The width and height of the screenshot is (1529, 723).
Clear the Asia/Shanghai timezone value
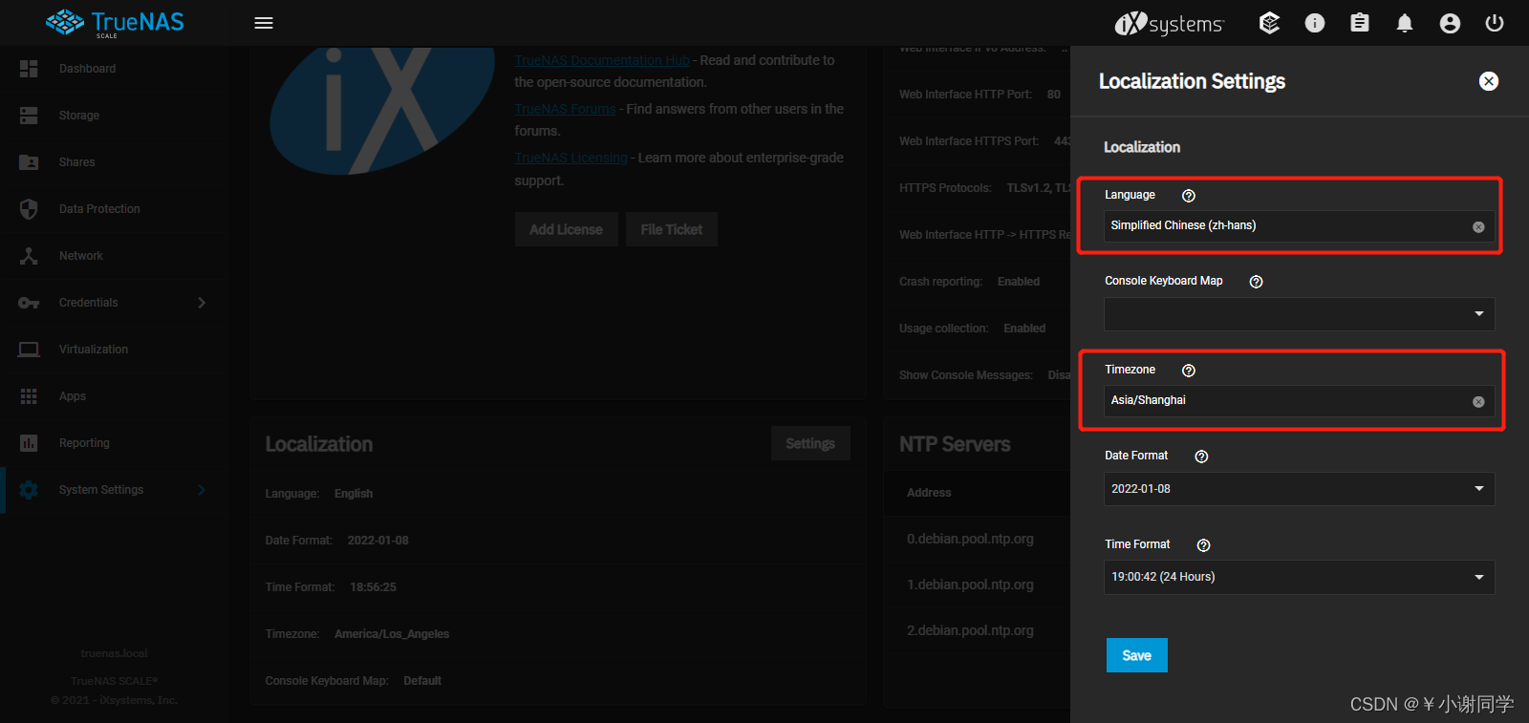pyautogui.click(x=1478, y=401)
